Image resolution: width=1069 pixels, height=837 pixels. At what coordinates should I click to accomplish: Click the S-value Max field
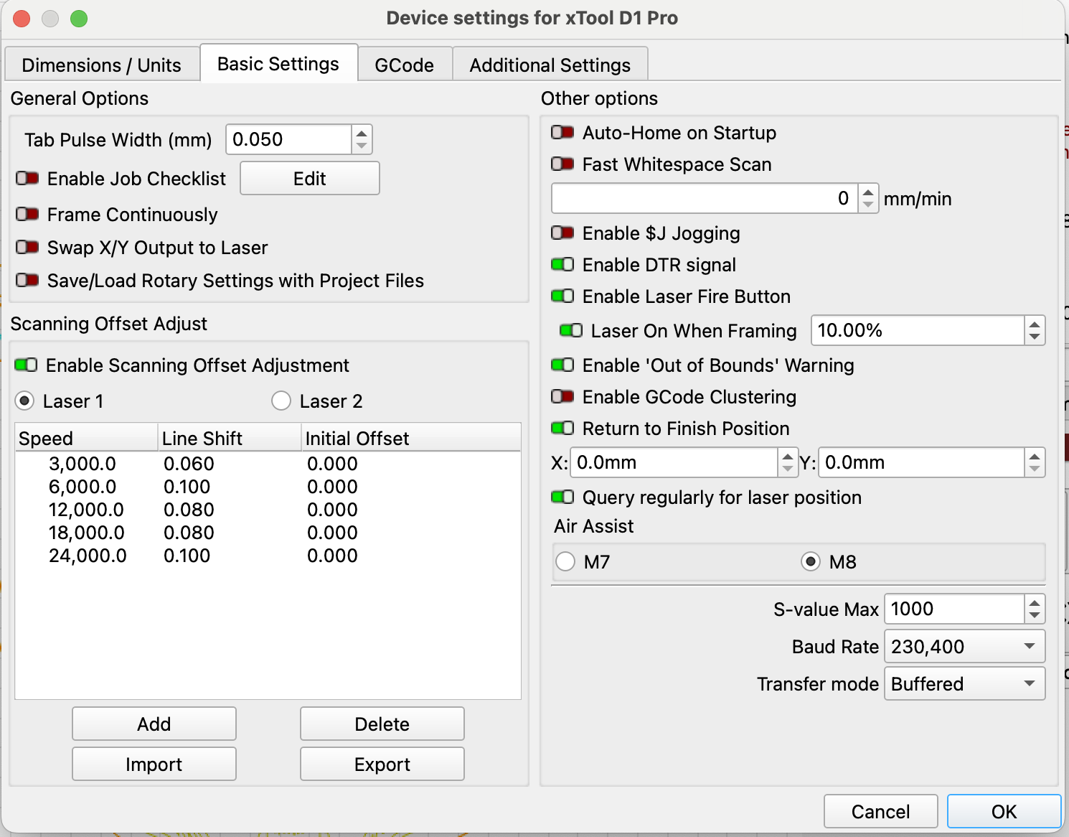pyautogui.click(x=954, y=609)
